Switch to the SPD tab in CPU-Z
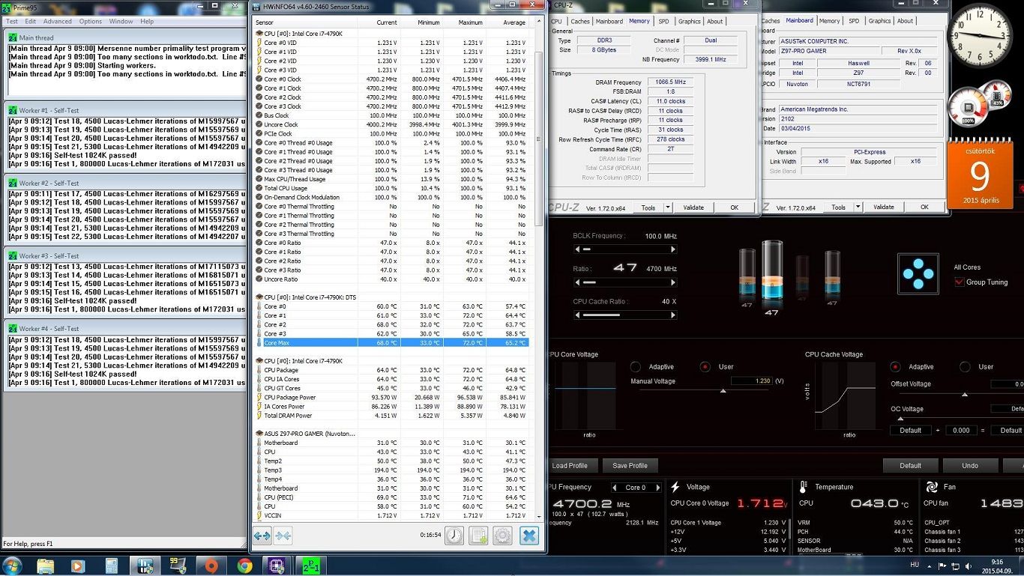This screenshot has width=1024, height=576. click(663, 21)
